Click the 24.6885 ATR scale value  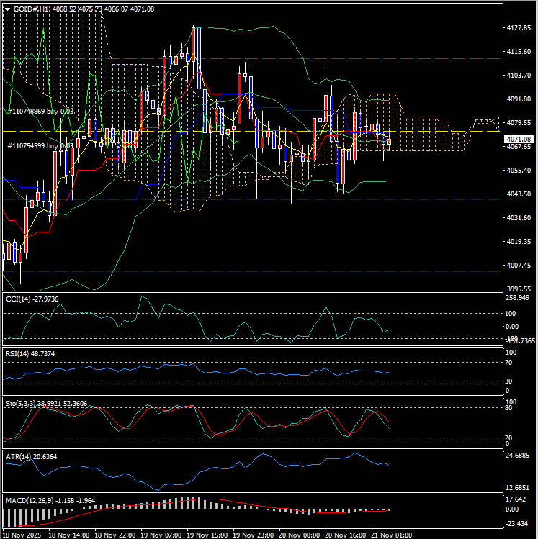click(x=519, y=456)
